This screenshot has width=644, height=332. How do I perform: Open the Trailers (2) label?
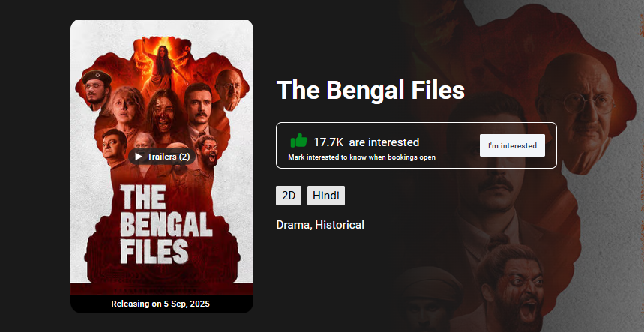point(169,157)
